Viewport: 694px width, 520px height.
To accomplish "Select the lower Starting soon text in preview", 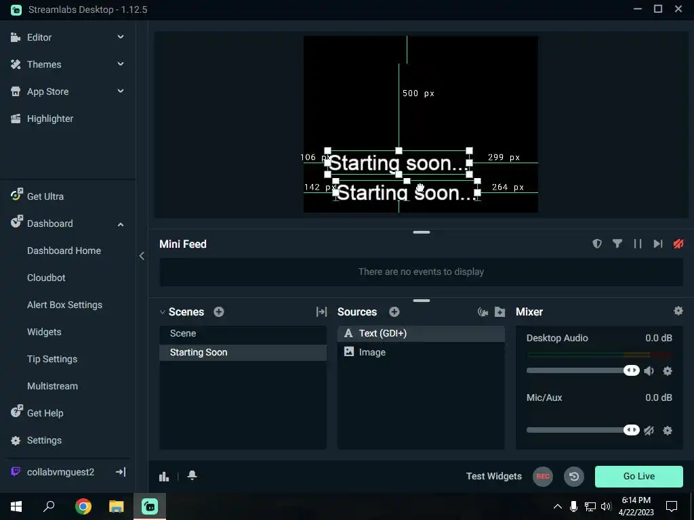I will pyautogui.click(x=407, y=193).
